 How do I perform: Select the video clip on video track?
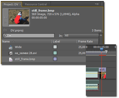tap(92, 73)
